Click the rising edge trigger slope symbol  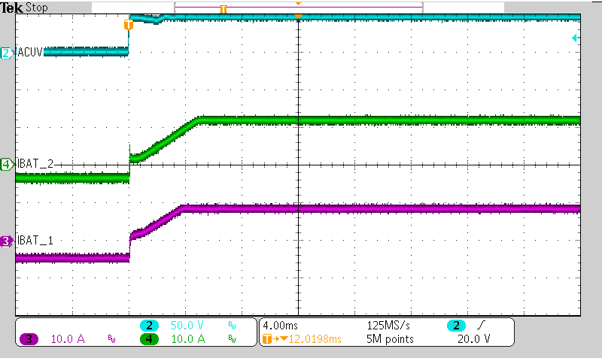point(481,326)
